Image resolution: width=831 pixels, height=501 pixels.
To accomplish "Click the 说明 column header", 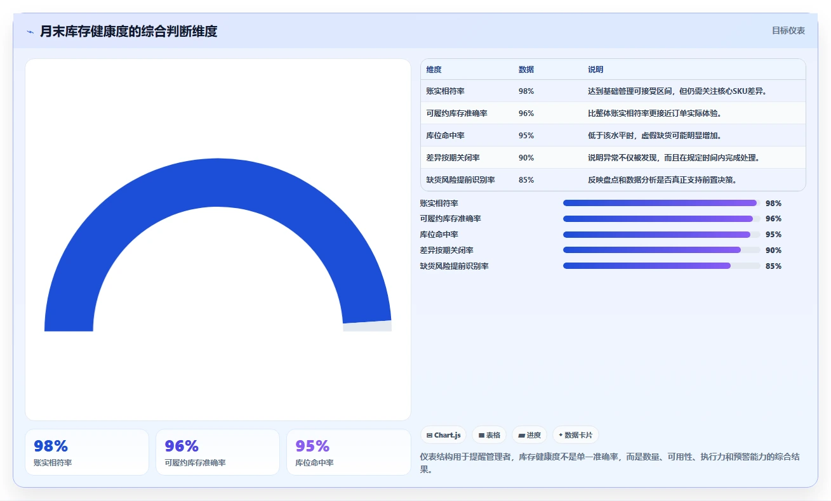I will (x=595, y=70).
